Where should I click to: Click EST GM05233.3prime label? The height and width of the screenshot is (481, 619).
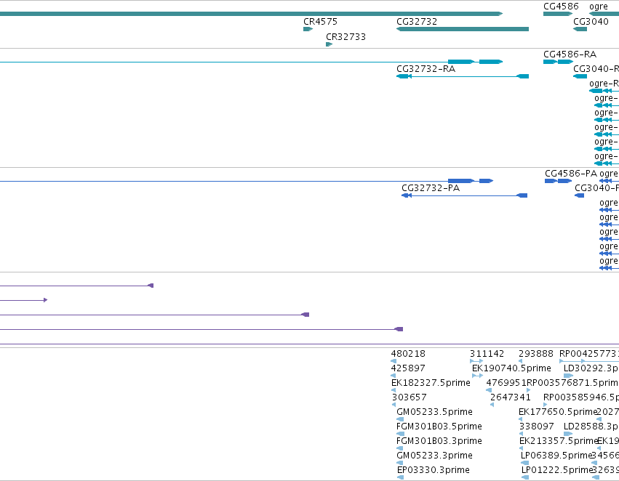(434, 456)
